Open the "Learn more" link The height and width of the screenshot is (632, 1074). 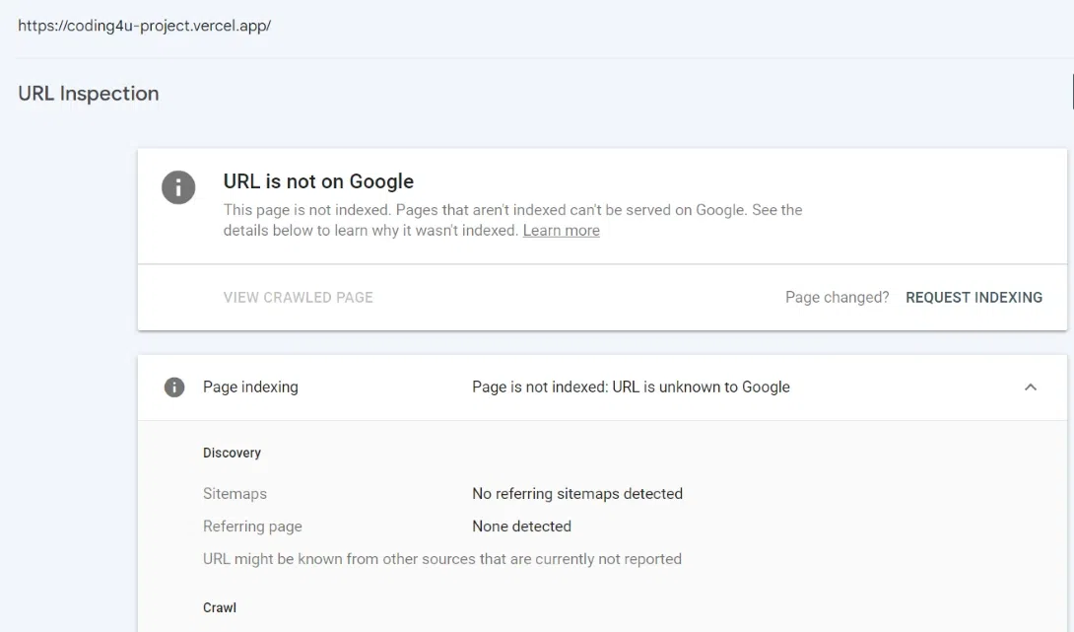(561, 231)
